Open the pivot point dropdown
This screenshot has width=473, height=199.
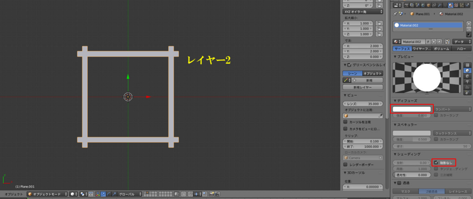[84, 194]
